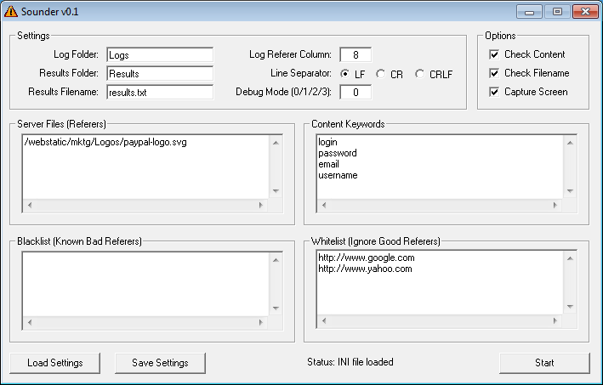Viewport: 603px width, 385px height.
Task: Click the paypal-logo.svg entry in Server Files
Action: click(106, 142)
